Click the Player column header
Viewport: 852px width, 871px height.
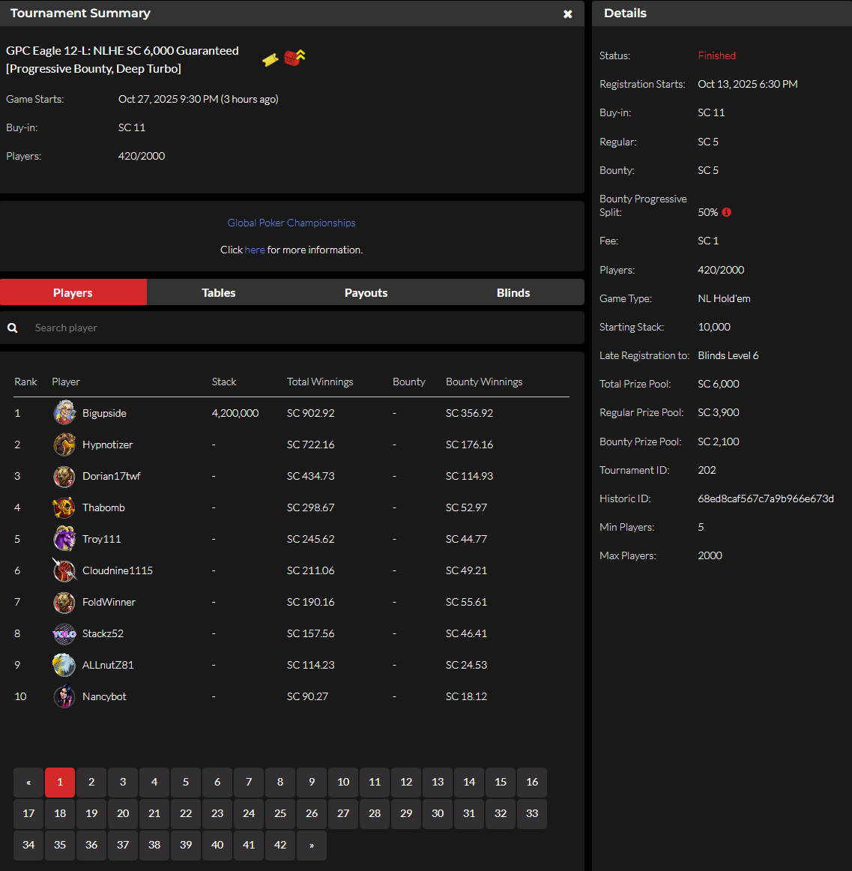(x=66, y=382)
